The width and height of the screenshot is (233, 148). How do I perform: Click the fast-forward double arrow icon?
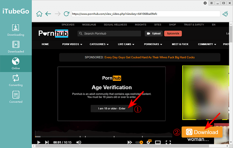pos(130,142)
